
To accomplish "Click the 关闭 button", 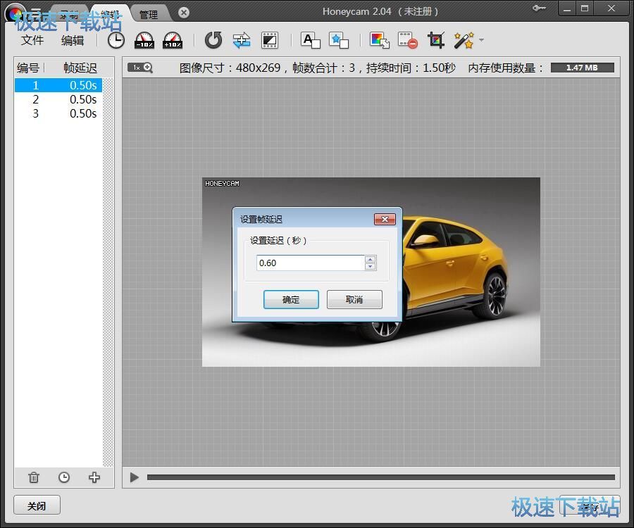I will coord(37,505).
